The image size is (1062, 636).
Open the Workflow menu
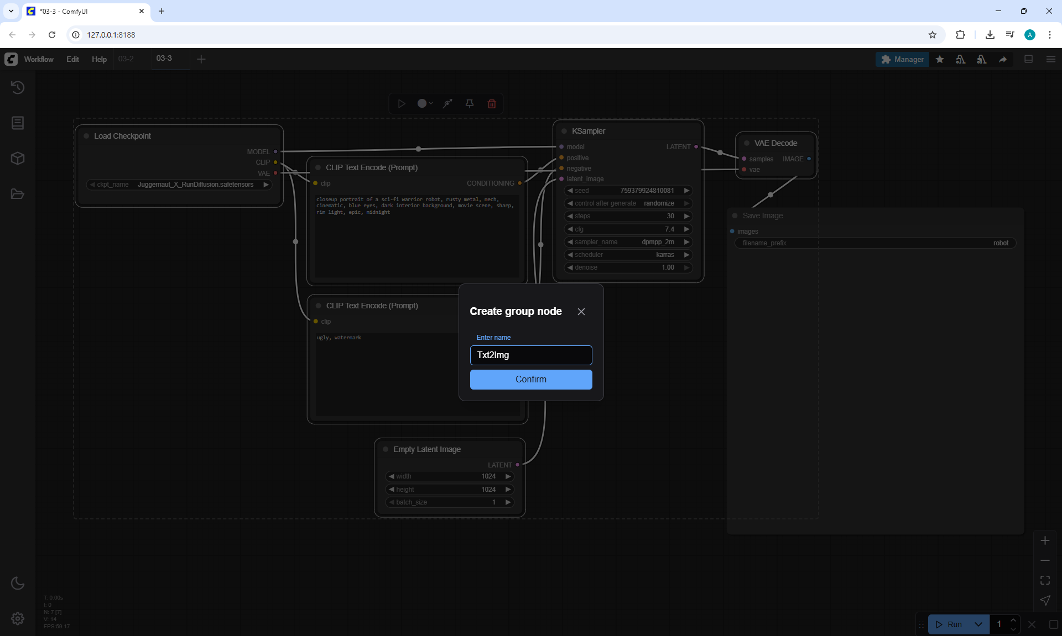pyautogui.click(x=39, y=59)
